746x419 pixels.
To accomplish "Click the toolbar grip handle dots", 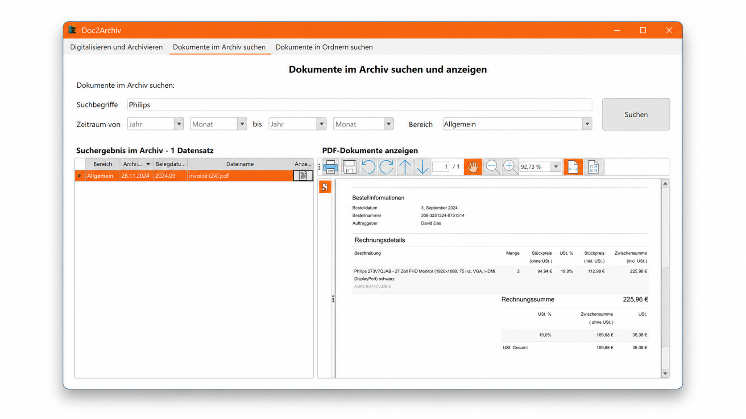I will tap(319, 167).
